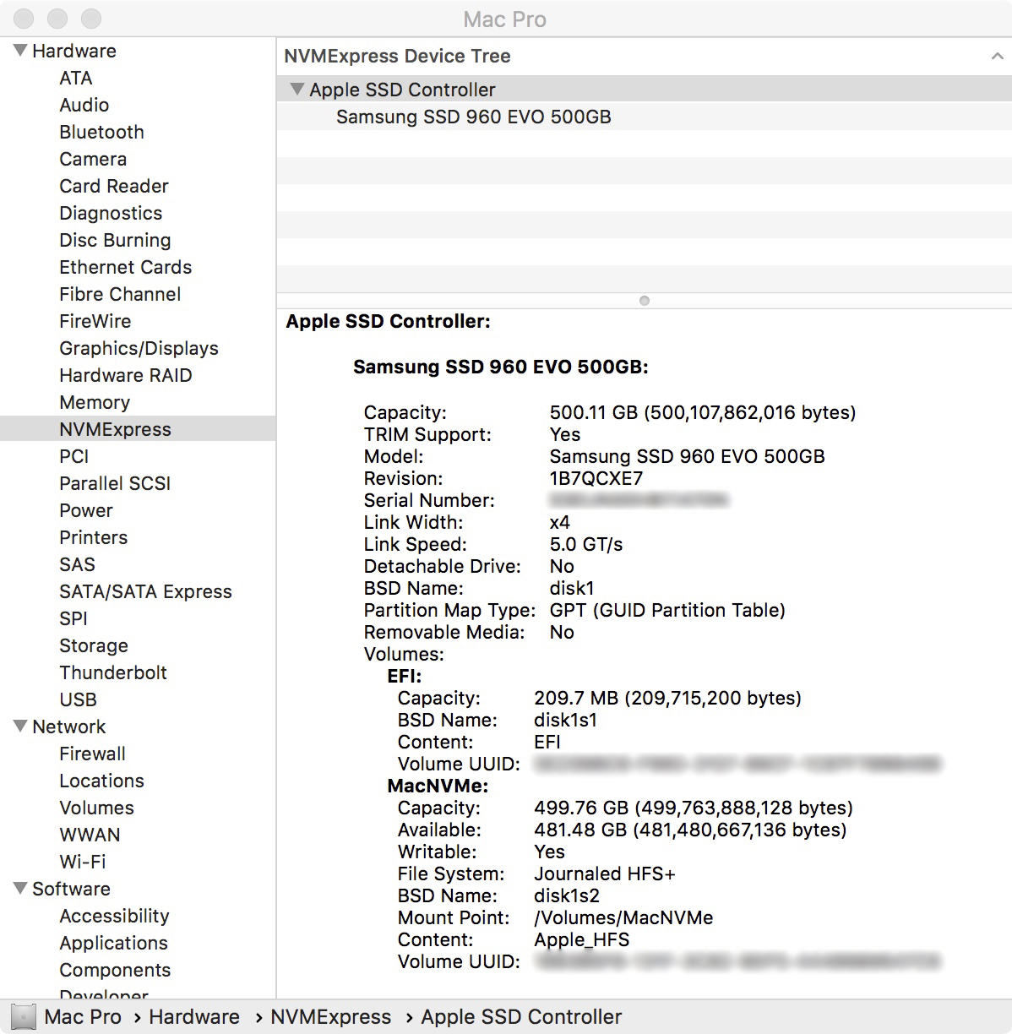
Task: Click the revision value 1B7QCXE7
Action: pos(596,478)
